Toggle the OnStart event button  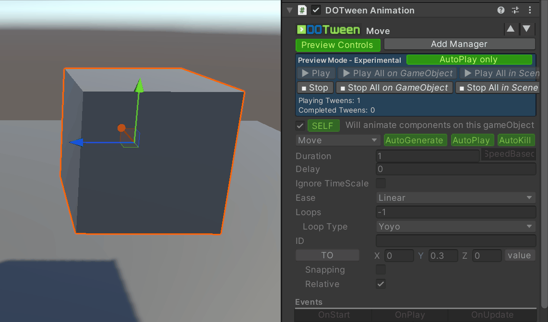click(x=334, y=315)
